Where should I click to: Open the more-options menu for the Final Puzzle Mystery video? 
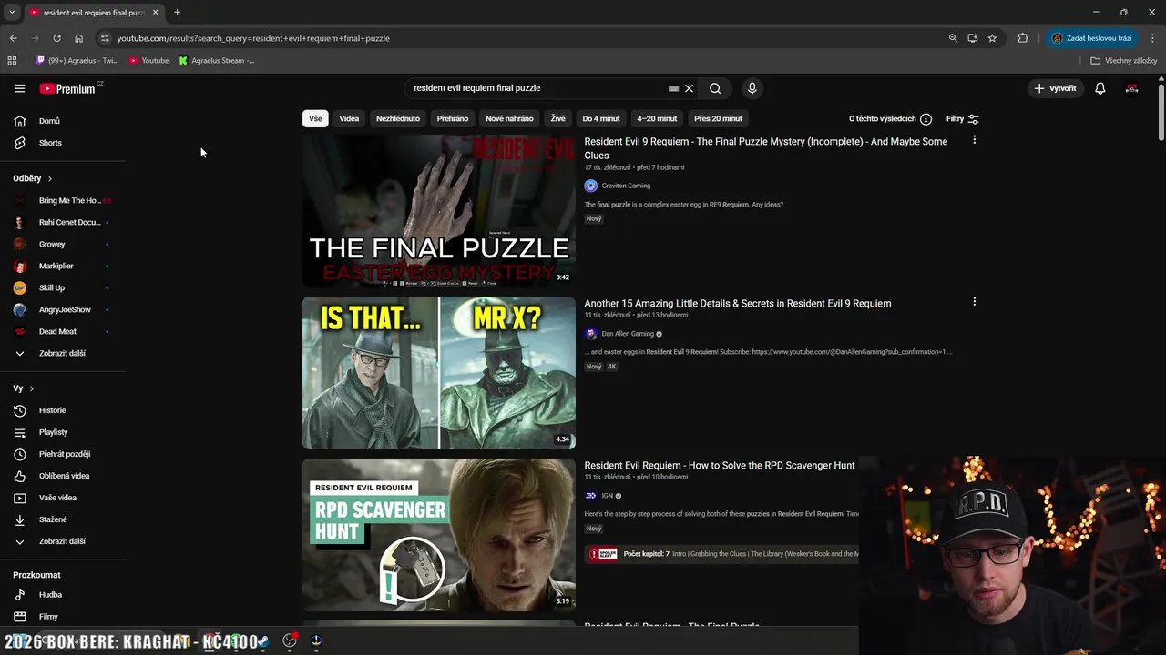pos(974,140)
